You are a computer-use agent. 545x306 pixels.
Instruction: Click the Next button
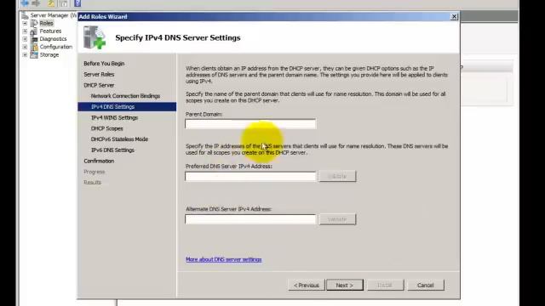[345, 286]
